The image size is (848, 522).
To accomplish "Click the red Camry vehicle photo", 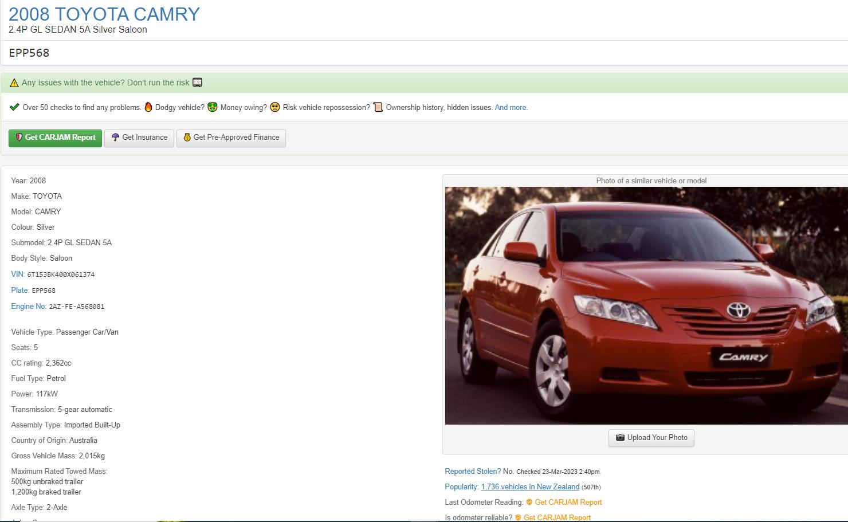I will (x=646, y=305).
